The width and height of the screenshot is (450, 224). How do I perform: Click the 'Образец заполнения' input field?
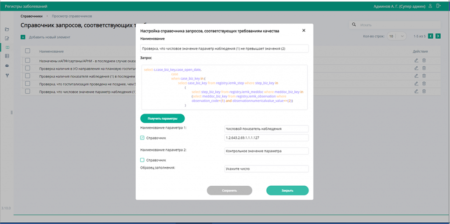[266, 169]
